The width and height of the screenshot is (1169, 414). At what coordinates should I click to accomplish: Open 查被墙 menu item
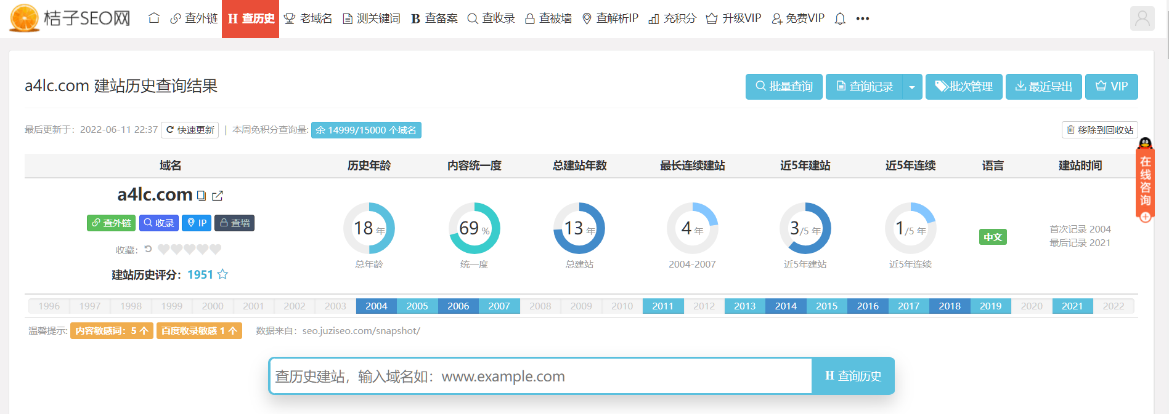[x=548, y=18]
